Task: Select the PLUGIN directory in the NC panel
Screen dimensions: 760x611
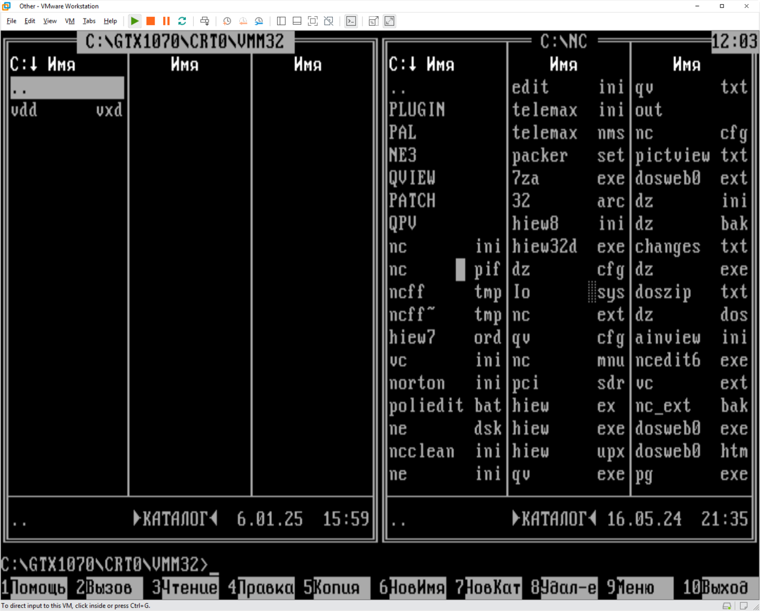Action: click(445, 110)
